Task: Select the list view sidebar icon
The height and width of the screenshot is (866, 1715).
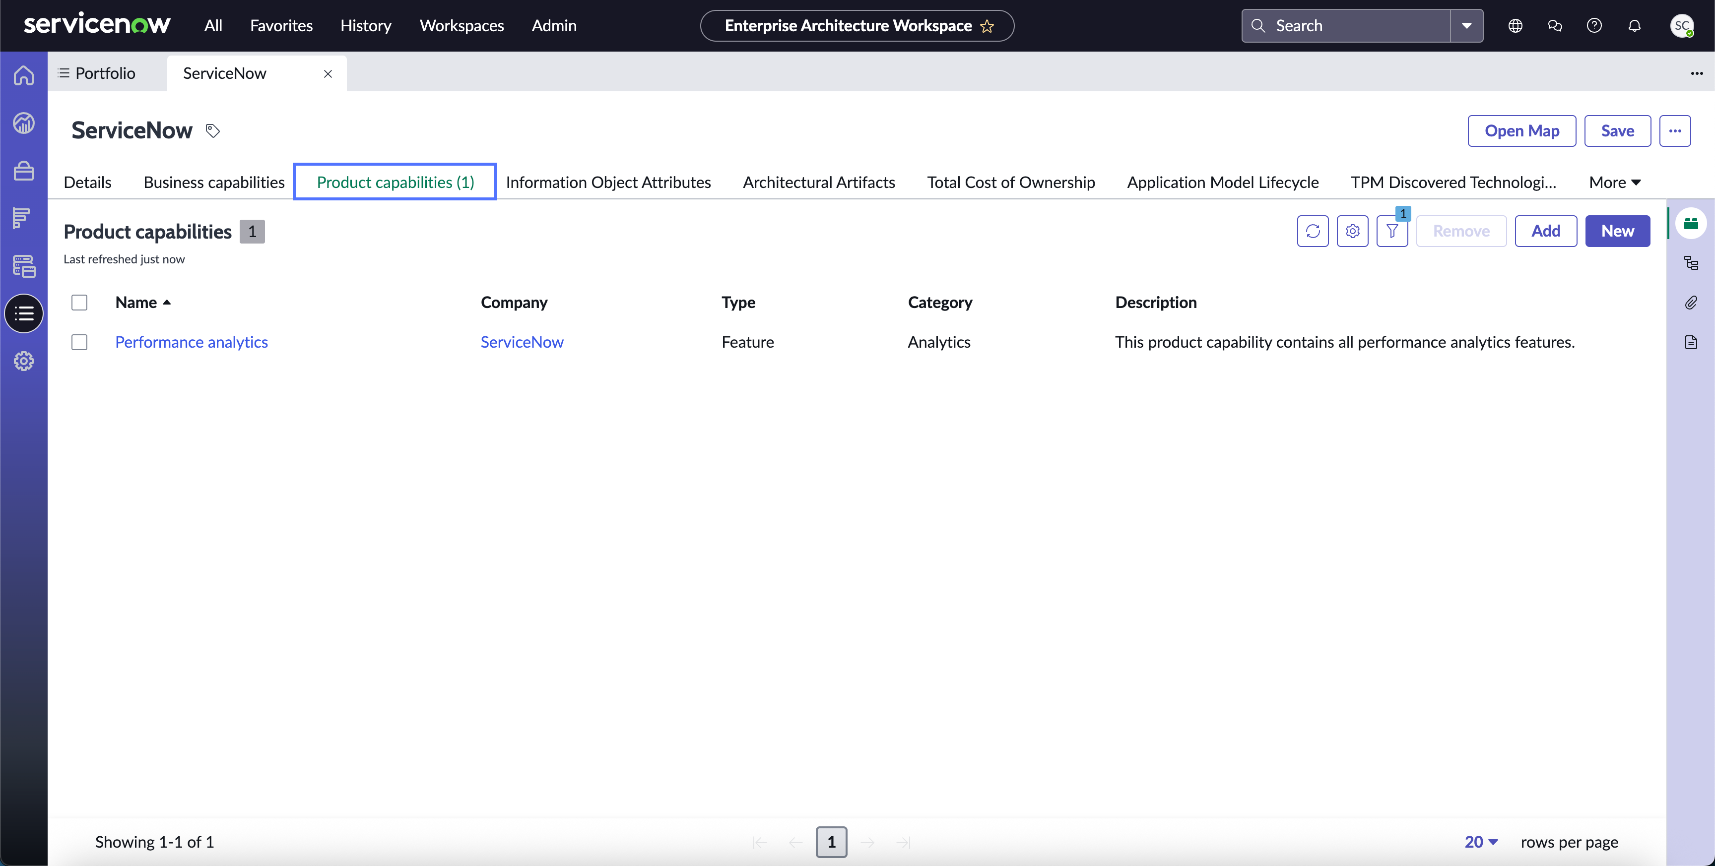Action: pos(24,313)
